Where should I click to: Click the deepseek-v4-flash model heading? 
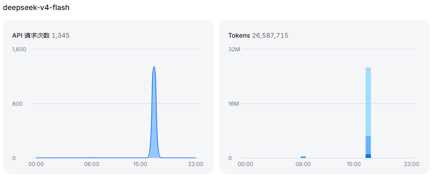[36, 8]
